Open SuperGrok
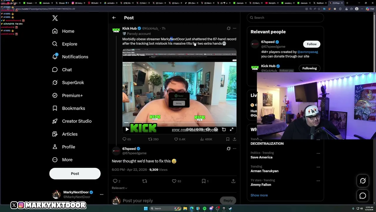376x212 pixels. coord(68,82)
